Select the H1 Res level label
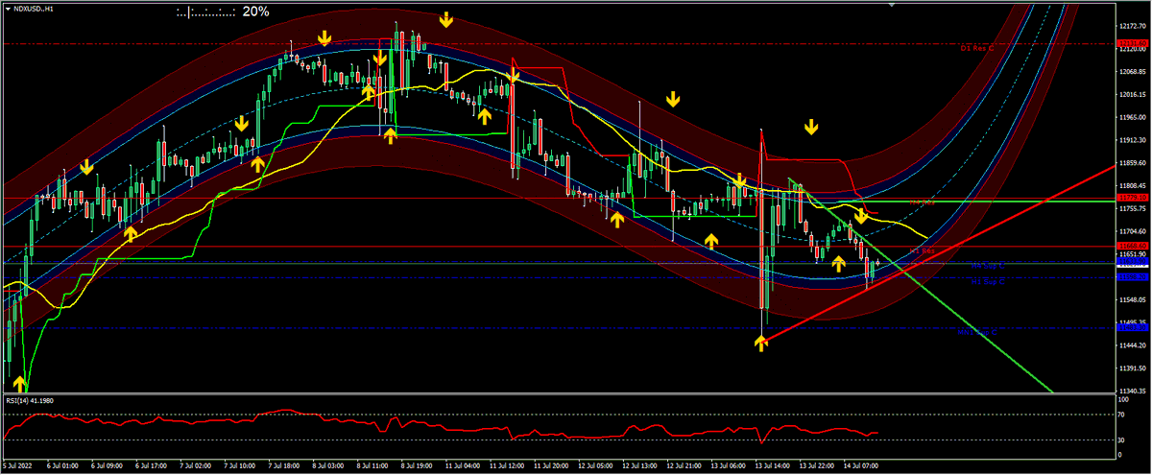Viewport: 1152px width, 475px height. (x=922, y=250)
